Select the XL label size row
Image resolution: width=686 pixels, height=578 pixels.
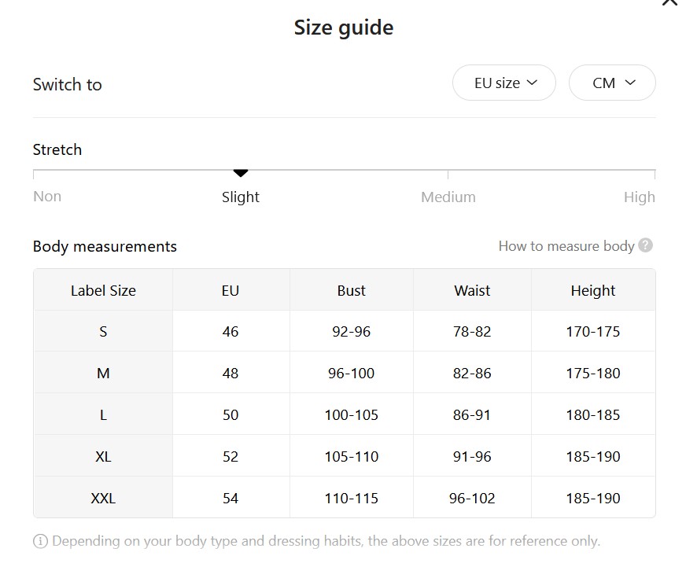coord(103,456)
